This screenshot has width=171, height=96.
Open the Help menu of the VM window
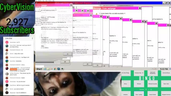coord(53,1)
